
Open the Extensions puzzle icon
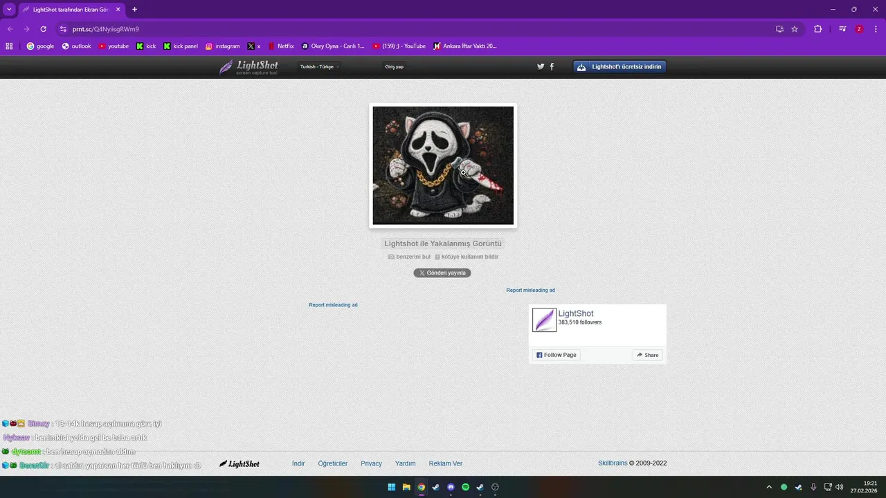tap(818, 29)
